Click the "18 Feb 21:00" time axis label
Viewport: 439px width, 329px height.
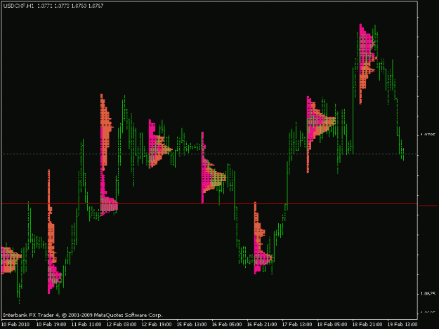367,324
